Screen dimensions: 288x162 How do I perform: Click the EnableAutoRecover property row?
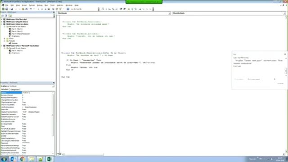[27, 119]
